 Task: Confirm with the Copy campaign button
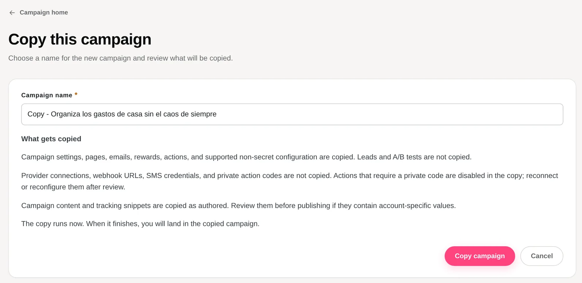point(480,256)
